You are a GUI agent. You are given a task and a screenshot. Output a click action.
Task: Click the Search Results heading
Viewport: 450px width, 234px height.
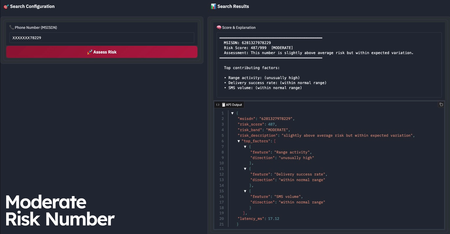233,6
